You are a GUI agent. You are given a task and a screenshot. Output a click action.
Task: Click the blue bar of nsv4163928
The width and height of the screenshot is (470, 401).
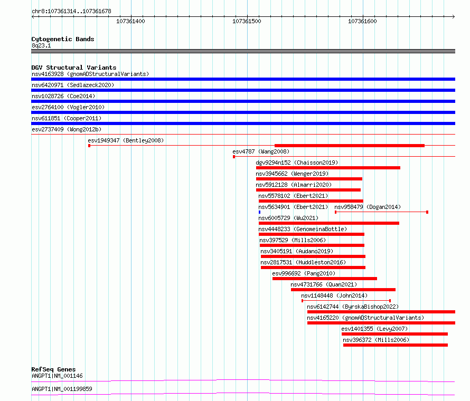click(x=243, y=79)
